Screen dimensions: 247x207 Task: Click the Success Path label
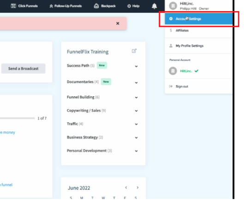(x=78, y=65)
